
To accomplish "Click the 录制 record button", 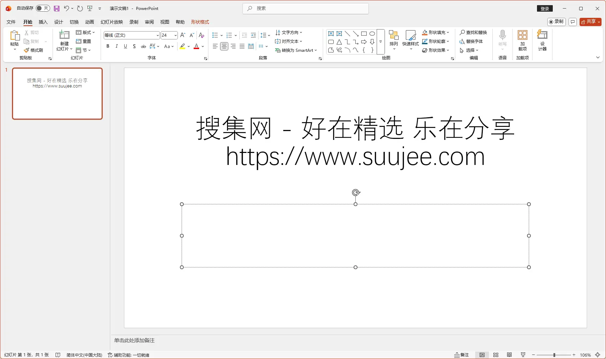I will [x=556, y=22].
